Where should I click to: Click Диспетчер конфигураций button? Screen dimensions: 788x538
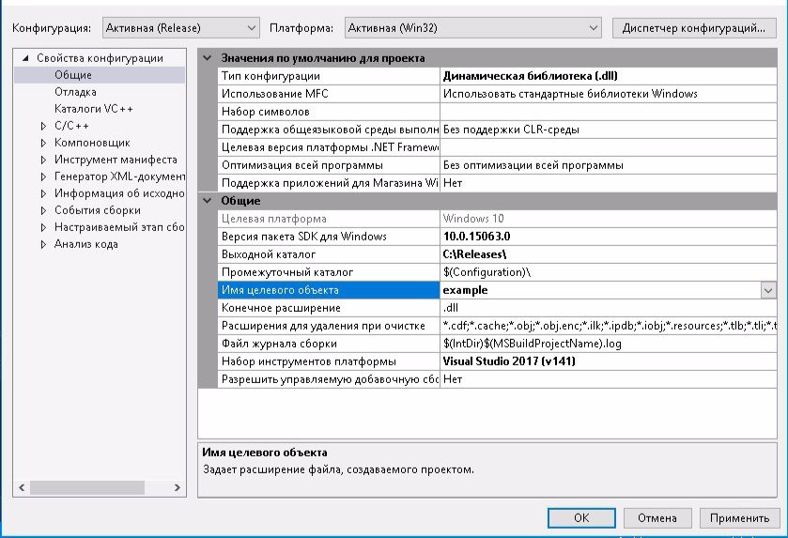[693, 28]
